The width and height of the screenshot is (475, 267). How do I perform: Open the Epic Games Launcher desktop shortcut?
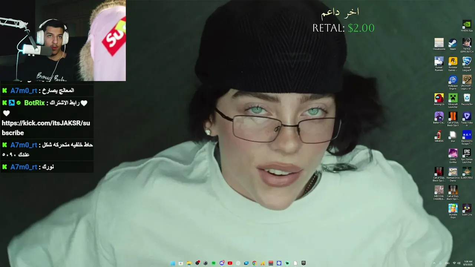pyautogui.click(x=467, y=155)
